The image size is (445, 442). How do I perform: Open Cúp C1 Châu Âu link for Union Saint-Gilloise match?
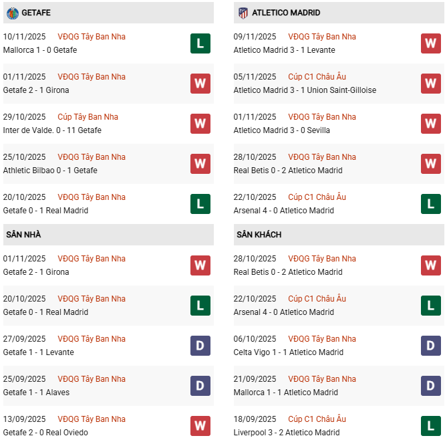[x=317, y=77]
